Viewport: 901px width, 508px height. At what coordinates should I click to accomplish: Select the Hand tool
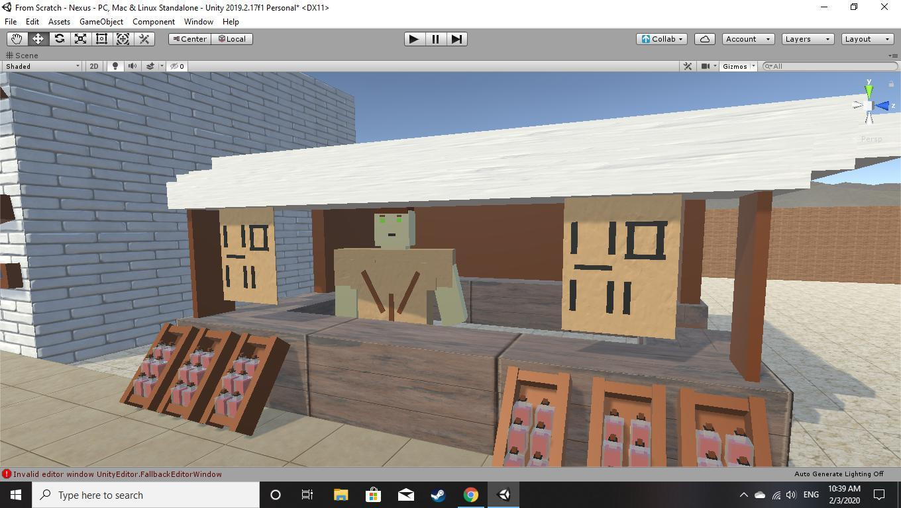[x=17, y=39]
